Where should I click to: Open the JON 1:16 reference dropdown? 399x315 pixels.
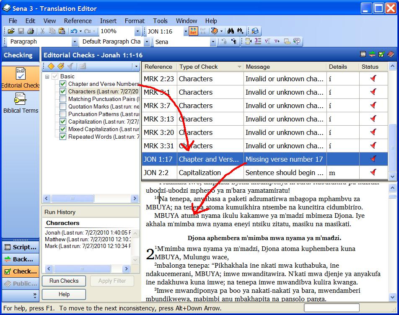point(186,31)
